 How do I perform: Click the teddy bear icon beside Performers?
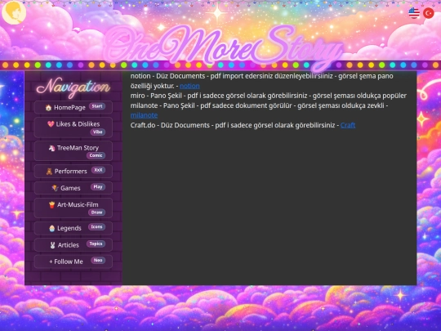49,172
